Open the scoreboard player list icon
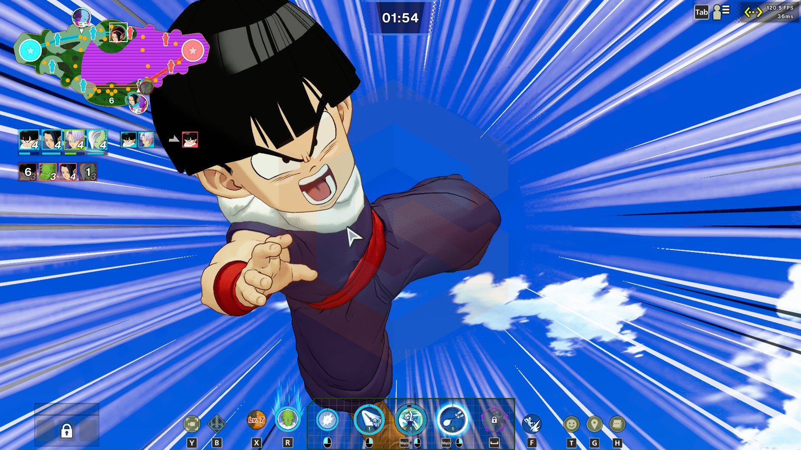This screenshot has height=450, width=801. click(x=722, y=12)
